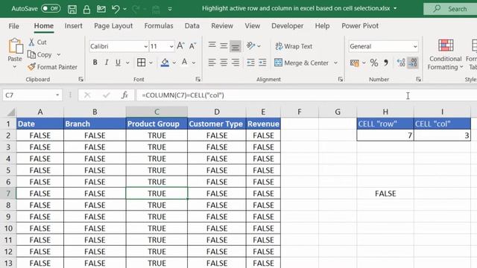Image resolution: width=477 pixels, height=268 pixels.
Task: Open Font group dialog launcher
Action: tap(198, 80)
